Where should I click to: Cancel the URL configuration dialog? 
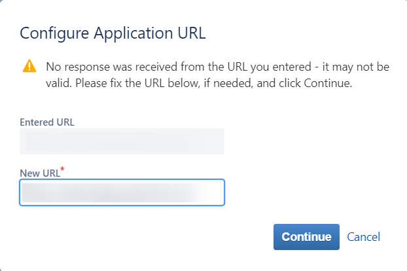363,237
